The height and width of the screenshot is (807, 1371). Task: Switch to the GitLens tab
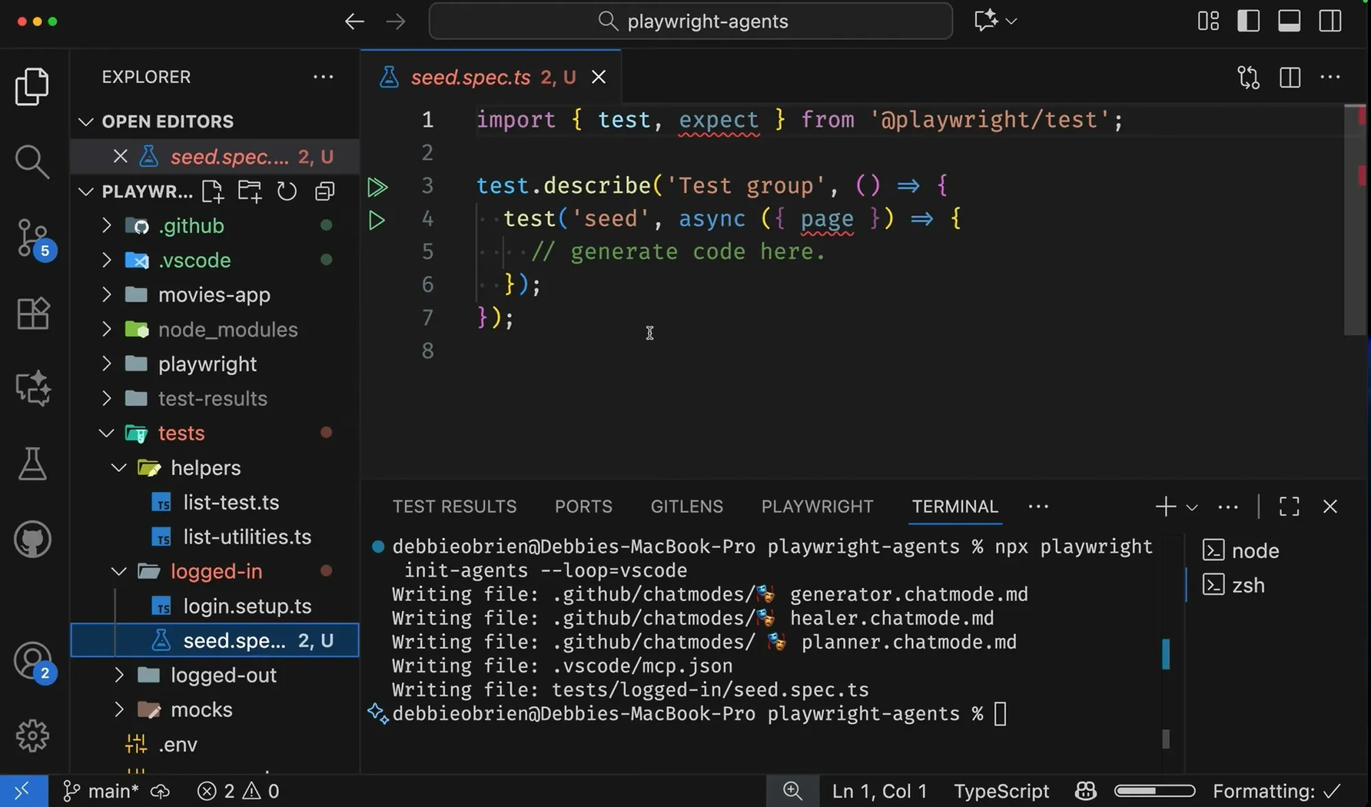(x=687, y=507)
